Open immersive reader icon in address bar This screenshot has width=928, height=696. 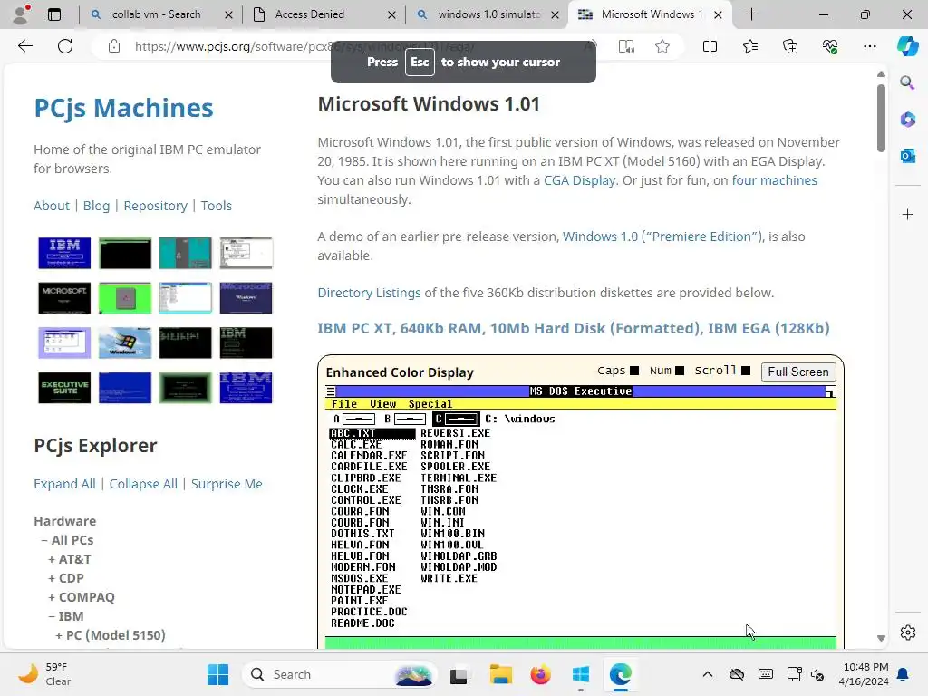point(626,46)
